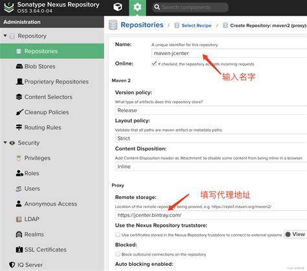Image resolution: width=307 pixels, height=271 pixels.
Task: Click the View truststore button
Action: [x=295, y=234]
